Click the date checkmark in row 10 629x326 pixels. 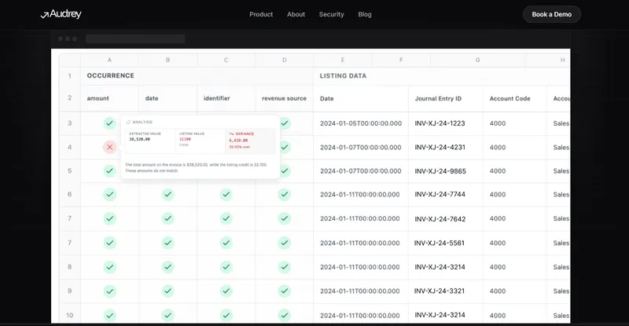click(167, 315)
